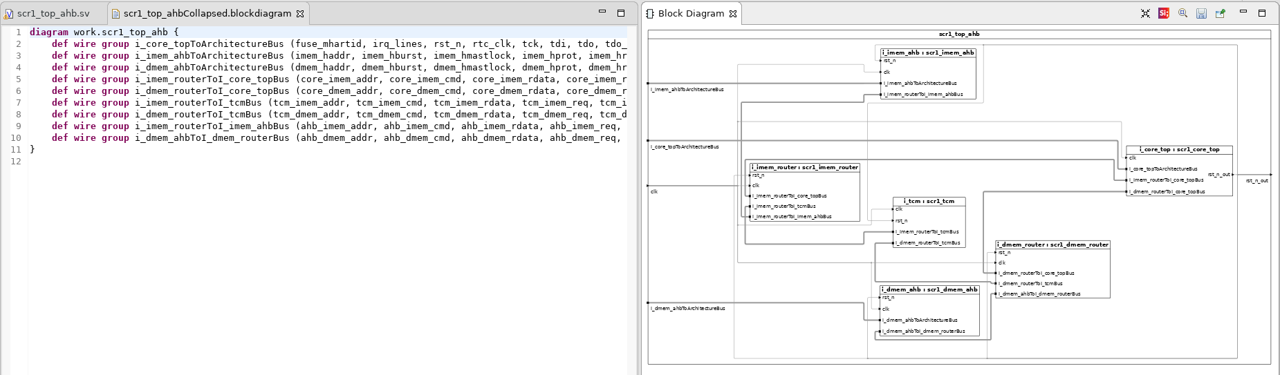
Task: Maximize the code editor pane
Action: pos(620,12)
